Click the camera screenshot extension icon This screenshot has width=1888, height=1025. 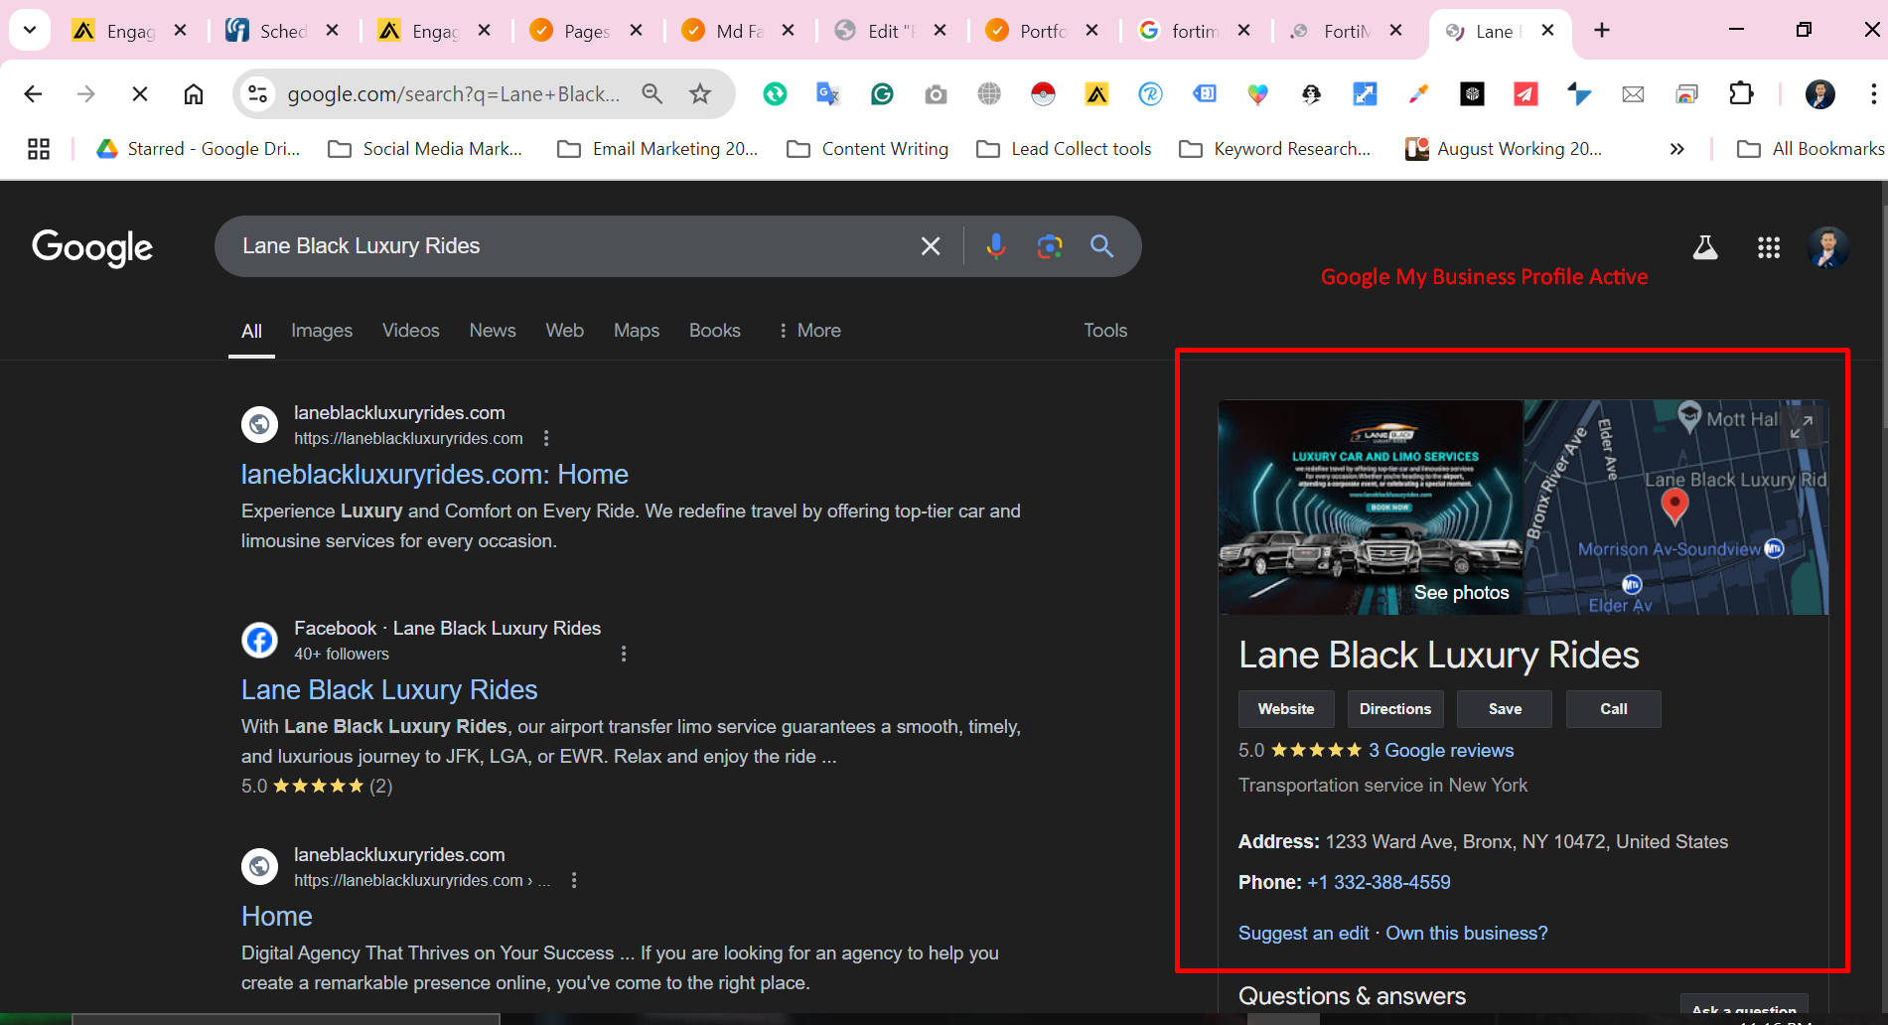(936, 94)
